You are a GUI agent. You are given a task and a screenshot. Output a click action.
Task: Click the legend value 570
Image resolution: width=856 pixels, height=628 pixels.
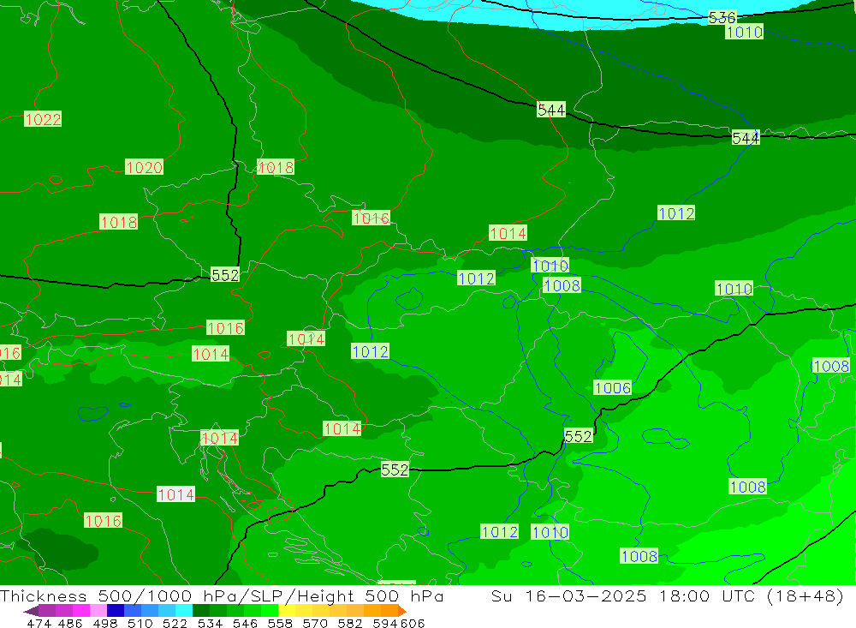(315, 623)
